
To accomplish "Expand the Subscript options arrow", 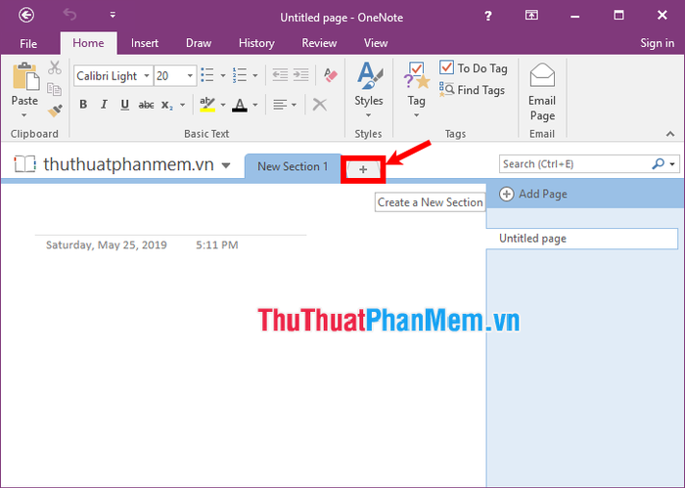I will 183,105.
